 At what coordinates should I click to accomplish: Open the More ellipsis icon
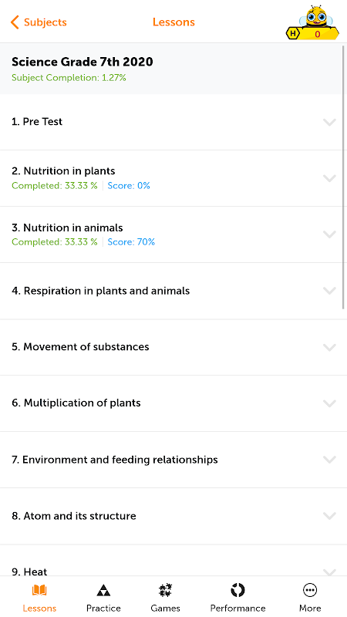pos(310,590)
